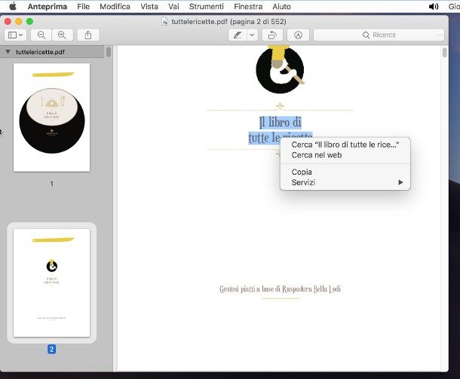The width and height of the screenshot is (460, 379).
Task: Click the volume icon in menu bar
Action: tap(434, 6)
